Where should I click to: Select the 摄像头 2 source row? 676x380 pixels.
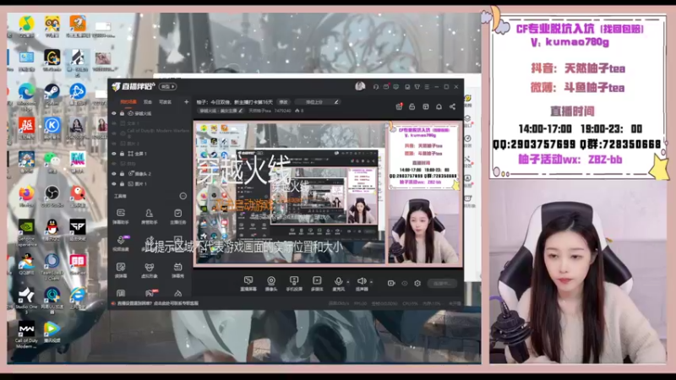150,174
